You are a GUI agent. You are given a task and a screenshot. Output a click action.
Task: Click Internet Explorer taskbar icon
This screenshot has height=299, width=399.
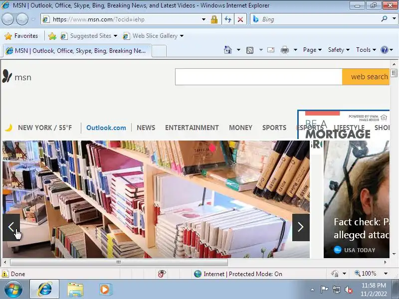(x=44, y=289)
